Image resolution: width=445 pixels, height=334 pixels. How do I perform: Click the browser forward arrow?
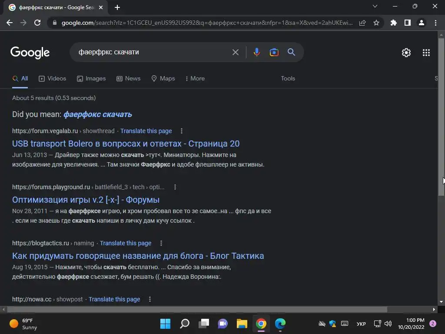click(x=23, y=23)
